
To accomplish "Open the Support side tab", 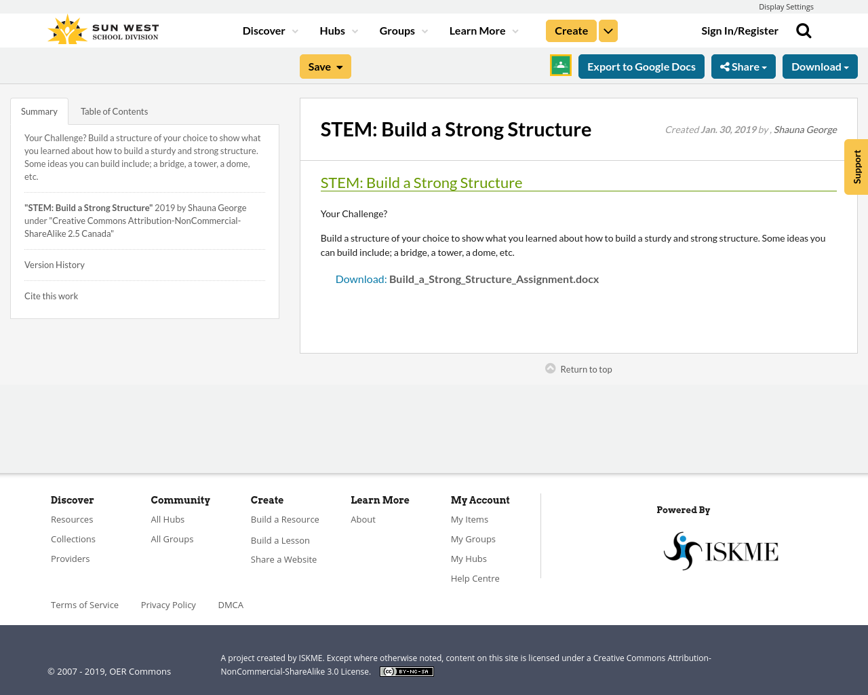I will [x=856, y=167].
